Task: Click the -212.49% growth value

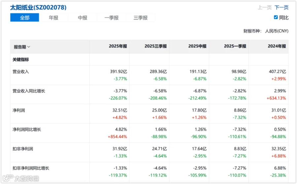Action: pyautogui.click(x=197, y=98)
